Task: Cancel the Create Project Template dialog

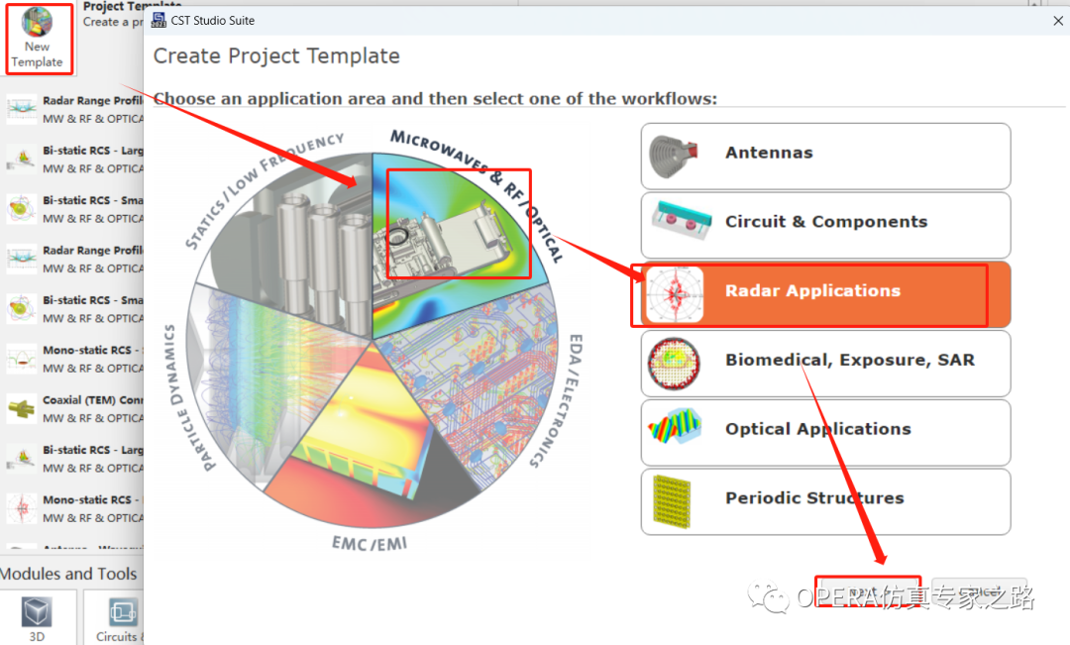Action: pos(979,592)
